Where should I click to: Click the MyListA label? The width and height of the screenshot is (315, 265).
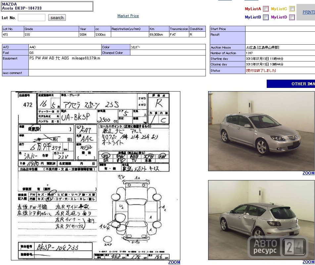[x=253, y=9]
